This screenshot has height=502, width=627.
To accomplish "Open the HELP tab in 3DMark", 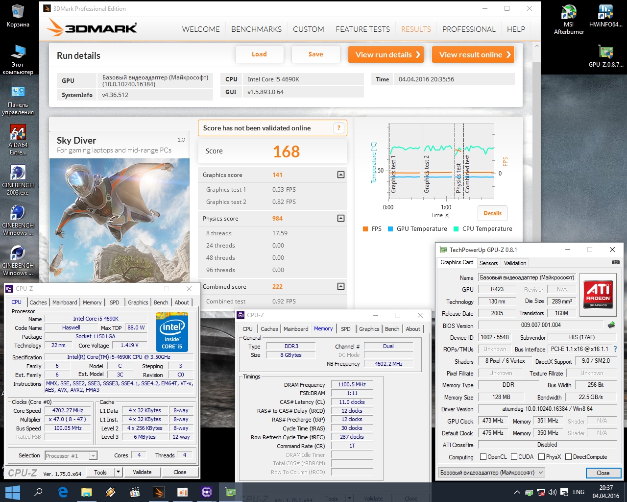I will click(x=516, y=29).
